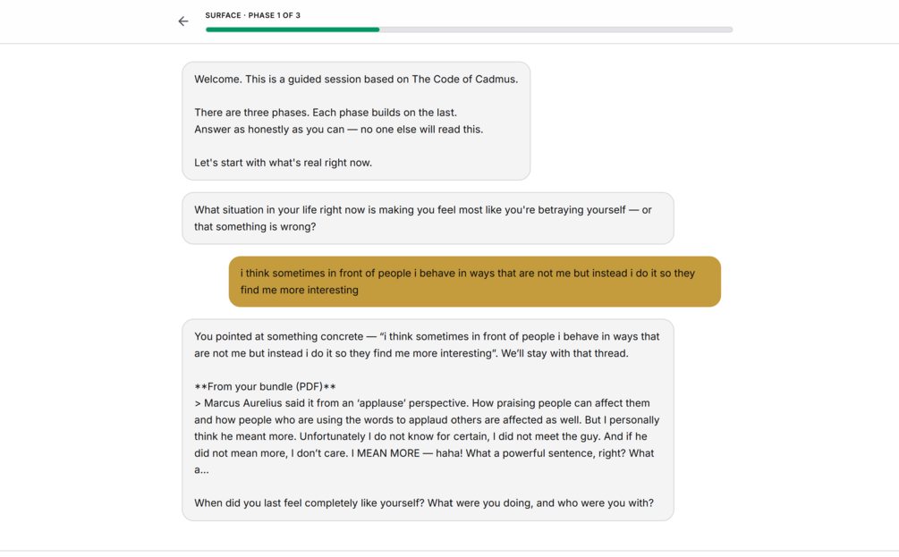The image size is (899, 557).
Task: Click the gray unfilled portion of progress bar
Action: pyautogui.click(x=555, y=30)
